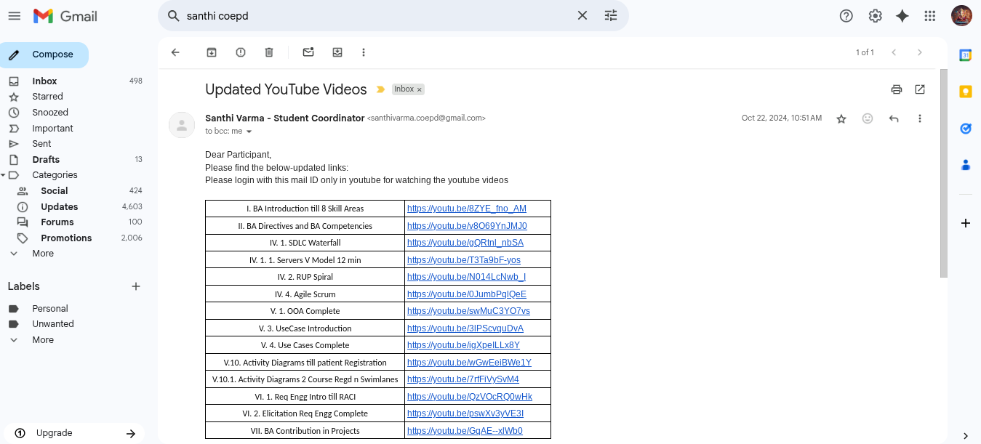Reply to Santhi Varma's email
Viewport: 981px width, 444px height.
[x=894, y=118]
